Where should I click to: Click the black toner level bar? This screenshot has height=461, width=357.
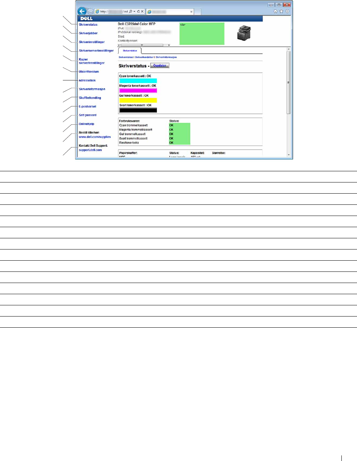138,110
